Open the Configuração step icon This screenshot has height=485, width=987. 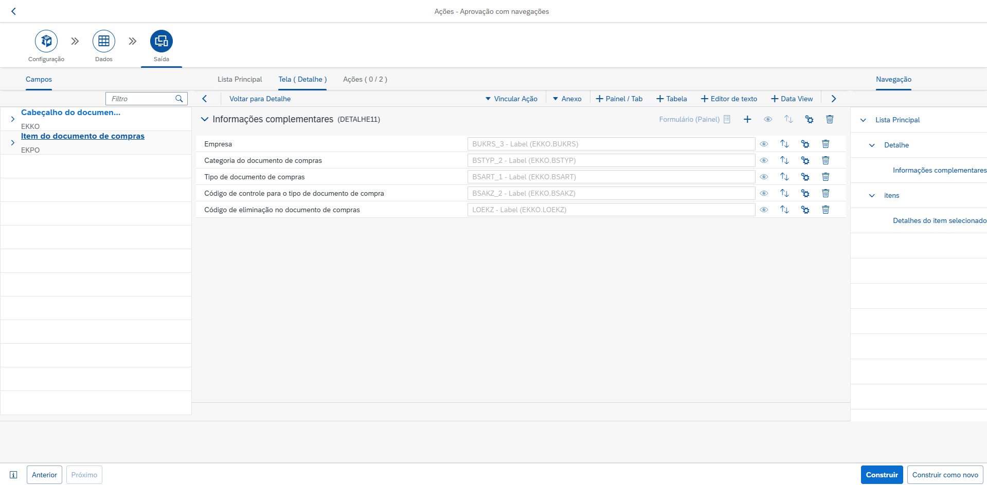(46, 41)
